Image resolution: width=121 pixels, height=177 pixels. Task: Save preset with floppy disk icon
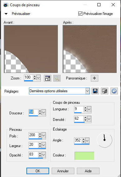(95, 91)
